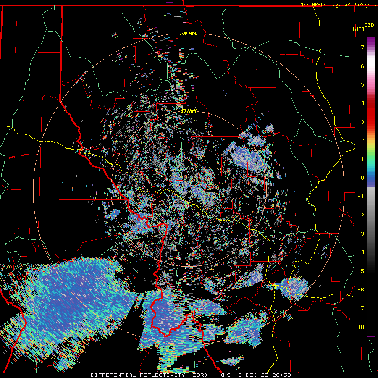Click the 4 value on the color scale
378x378 pixels.
(362, 103)
